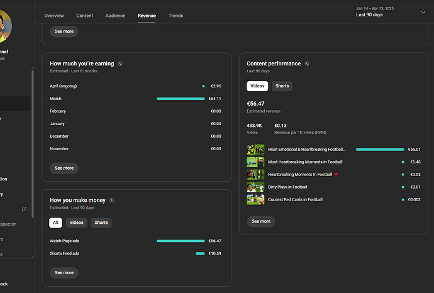Open the Overview tab

click(54, 16)
